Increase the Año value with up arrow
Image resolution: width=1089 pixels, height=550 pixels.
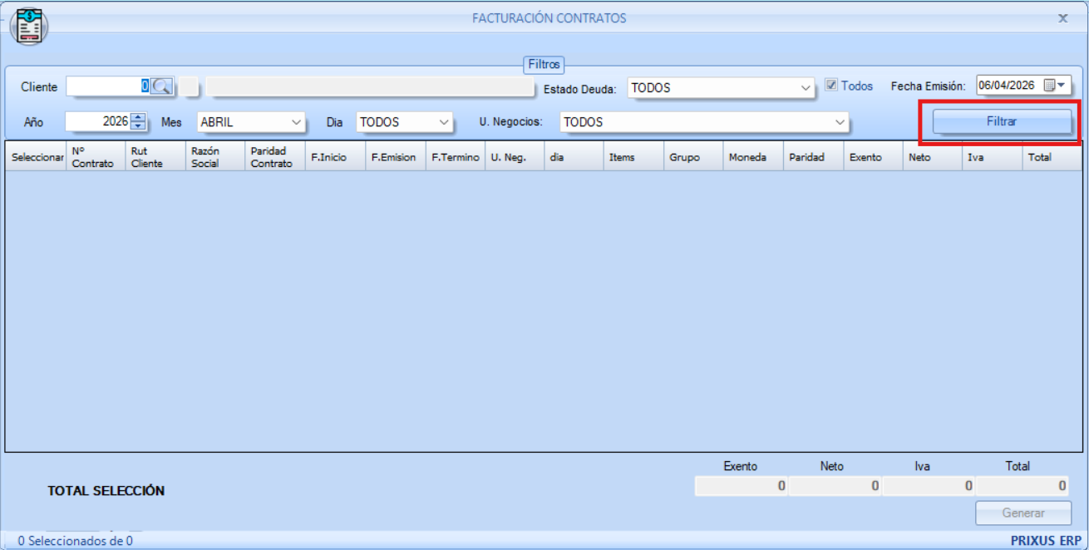tap(138, 117)
